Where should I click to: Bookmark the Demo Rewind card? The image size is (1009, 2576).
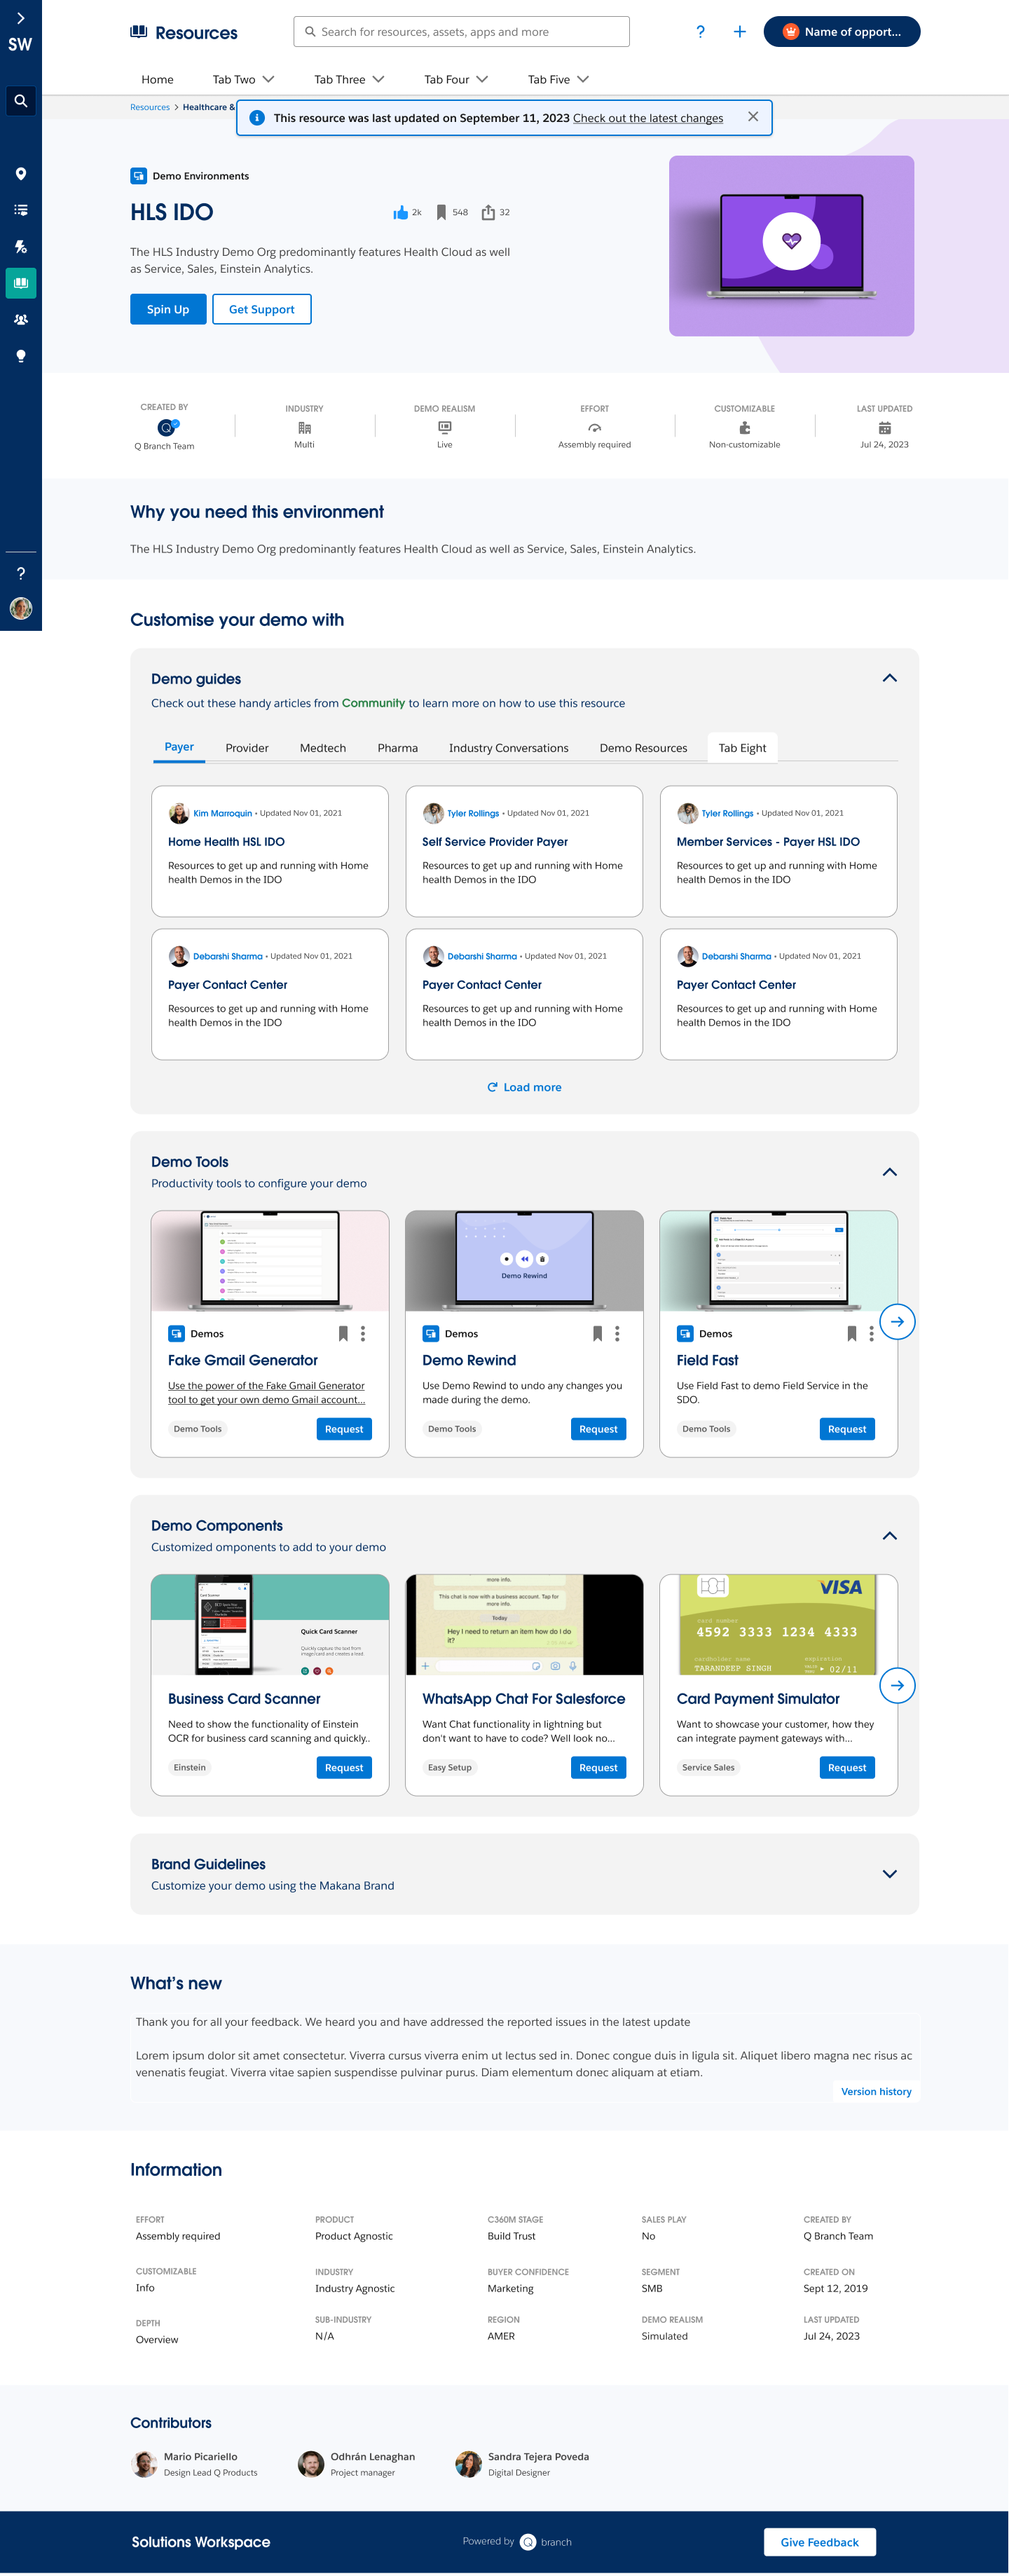pos(597,1333)
